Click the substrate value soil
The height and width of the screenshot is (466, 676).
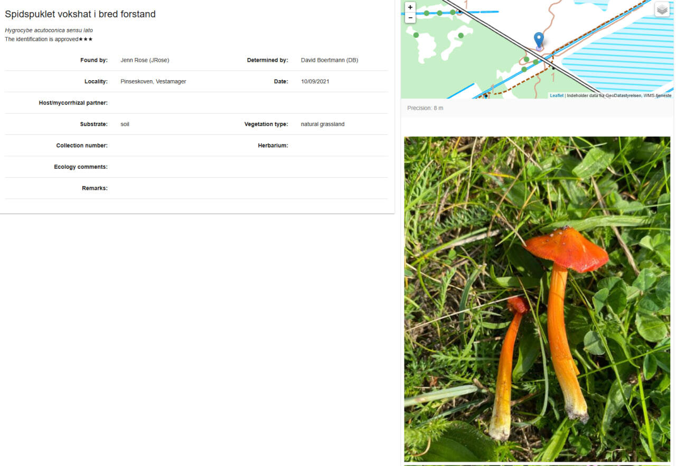pos(125,124)
